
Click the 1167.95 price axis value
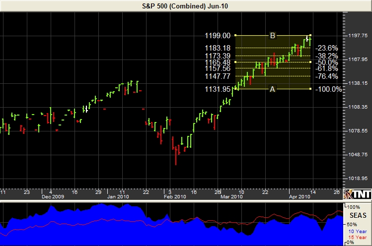point(358,59)
